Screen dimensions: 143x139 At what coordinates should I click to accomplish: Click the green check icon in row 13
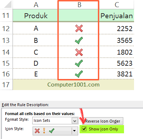79,40
